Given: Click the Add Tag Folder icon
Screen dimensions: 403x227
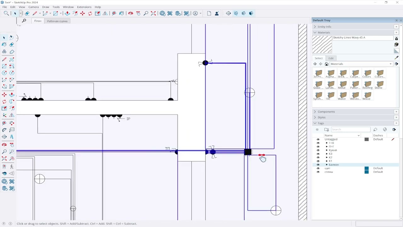Looking at the screenshot, I should point(326,130).
